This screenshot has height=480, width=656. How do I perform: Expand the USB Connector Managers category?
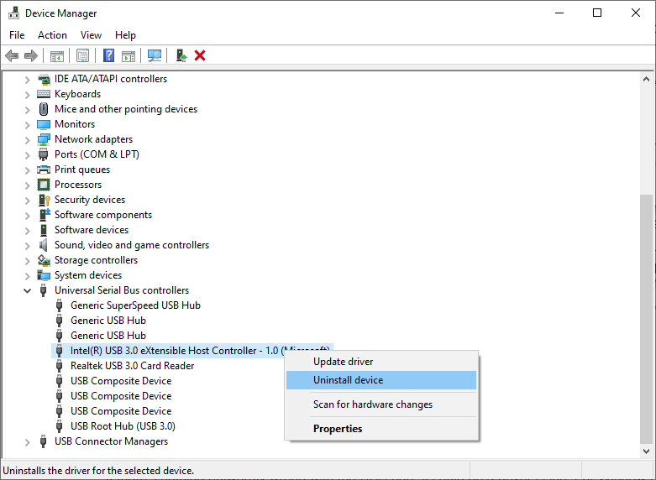point(27,441)
